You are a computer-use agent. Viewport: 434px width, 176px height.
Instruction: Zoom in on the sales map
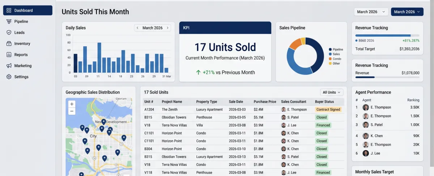click(x=72, y=104)
